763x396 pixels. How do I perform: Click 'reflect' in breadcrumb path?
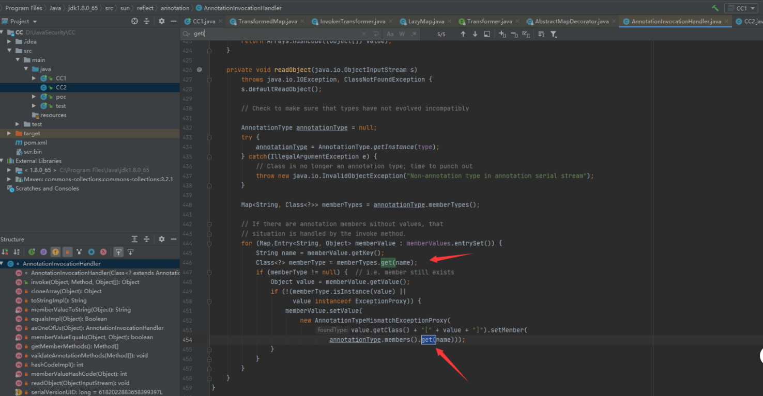point(145,8)
